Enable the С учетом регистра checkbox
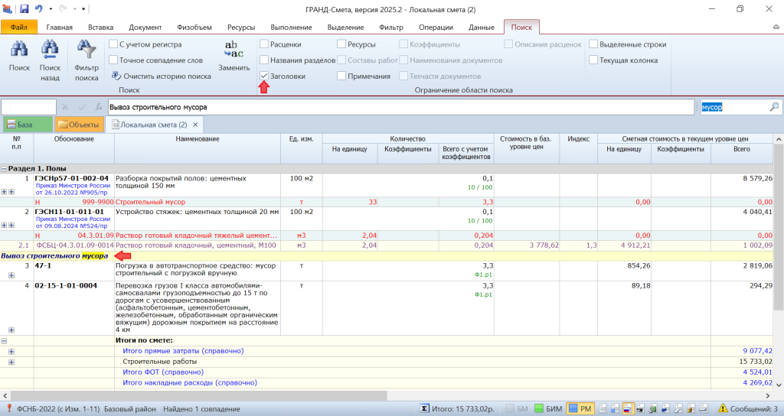The width and height of the screenshot is (784, 416). click(113, 44)
